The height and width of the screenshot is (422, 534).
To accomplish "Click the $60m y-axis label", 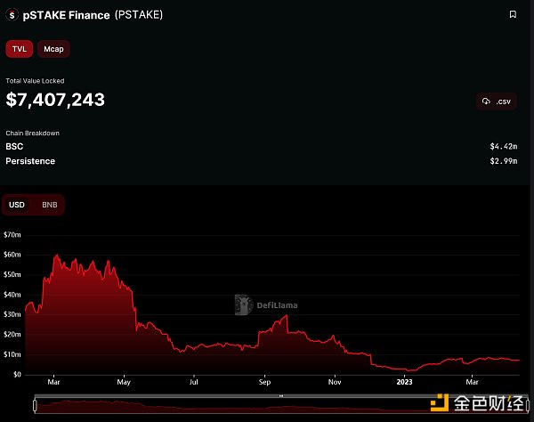I will (x=12, y=255).
